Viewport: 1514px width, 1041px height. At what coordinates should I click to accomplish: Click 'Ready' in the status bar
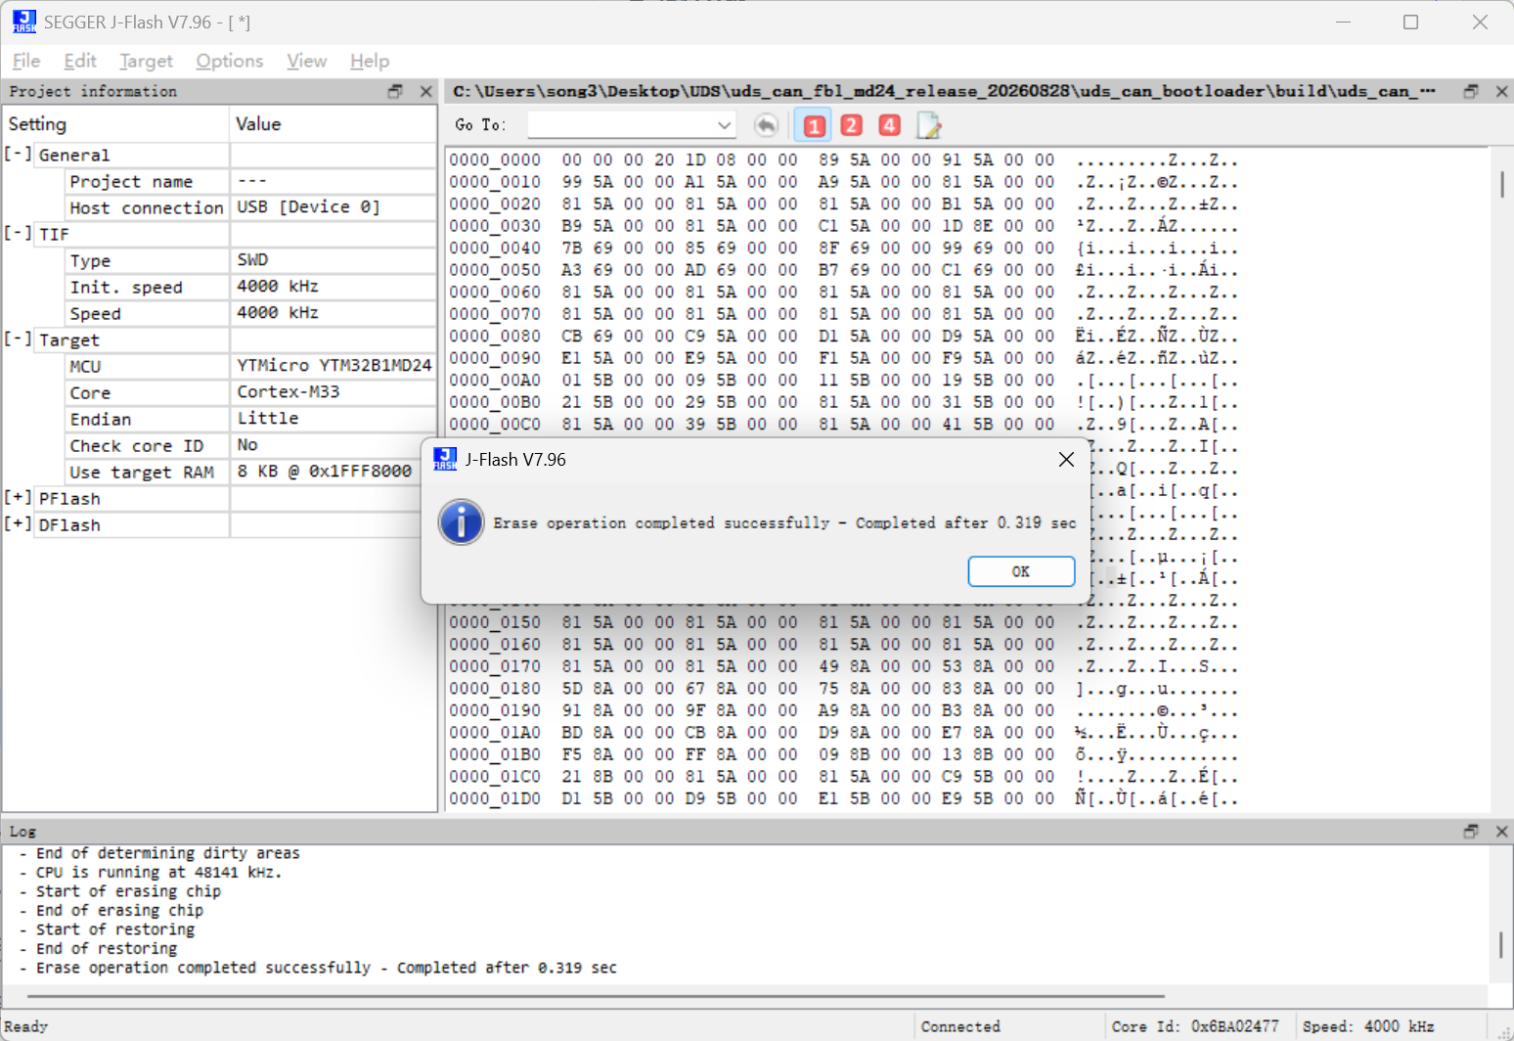(26, 1026)
